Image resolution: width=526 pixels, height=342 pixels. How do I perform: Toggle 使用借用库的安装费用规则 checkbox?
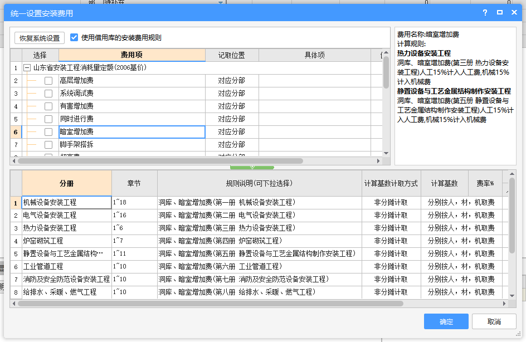[74, 37]
